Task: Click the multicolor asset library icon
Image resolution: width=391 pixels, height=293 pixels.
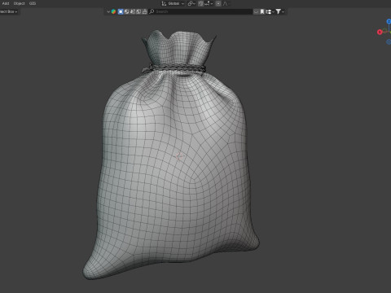Action: coord(113,11)
